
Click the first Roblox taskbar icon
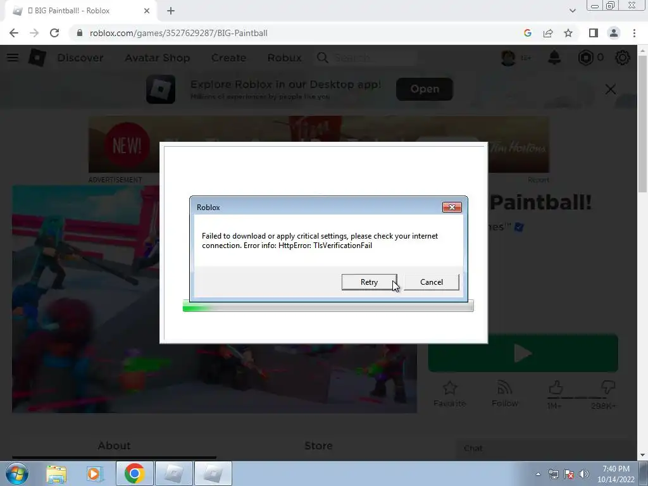173,473
